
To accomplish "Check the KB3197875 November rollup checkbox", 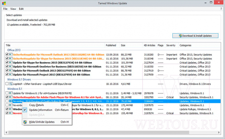I will pyautogui.click(x=7, y=105).
